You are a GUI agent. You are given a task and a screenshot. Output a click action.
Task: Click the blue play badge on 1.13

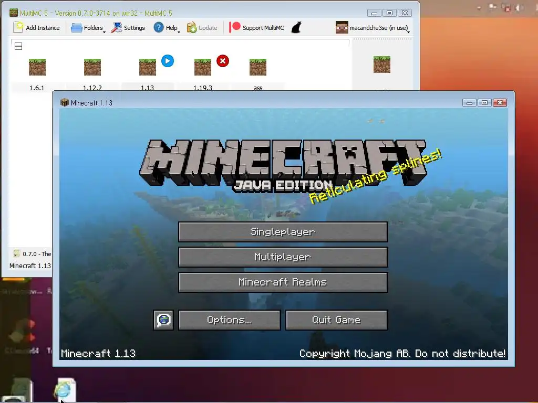(168, 61)
